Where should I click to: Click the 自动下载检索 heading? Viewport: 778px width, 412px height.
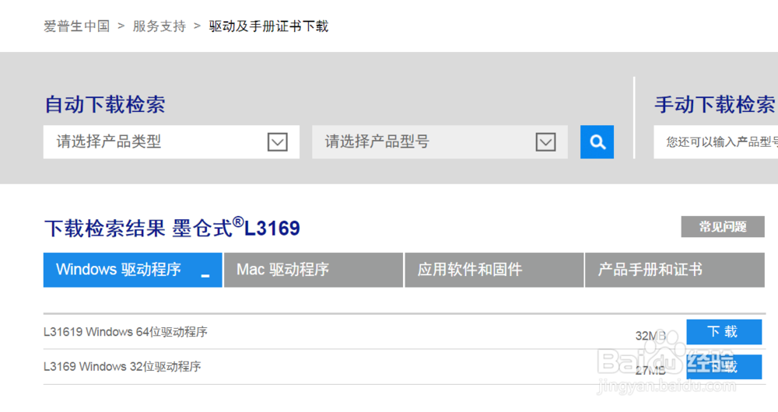pyautogui.click(x=105, y=105)
